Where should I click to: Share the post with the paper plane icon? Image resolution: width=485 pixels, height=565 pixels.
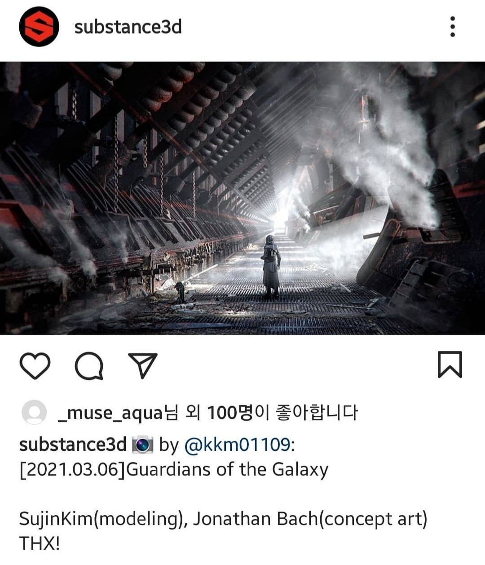143,365
